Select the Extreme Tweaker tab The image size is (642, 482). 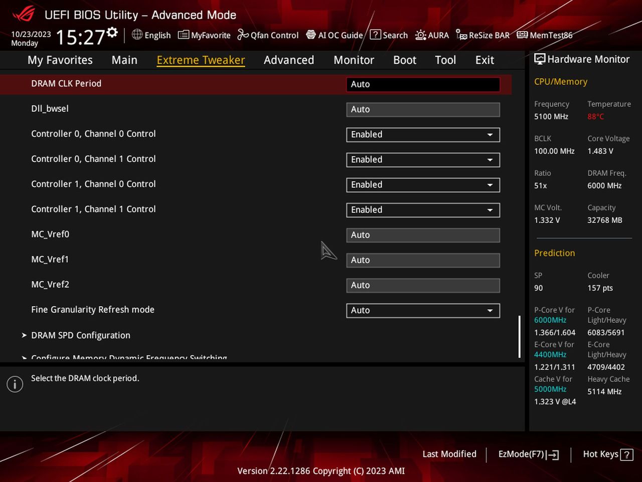(x=201, y=60)
